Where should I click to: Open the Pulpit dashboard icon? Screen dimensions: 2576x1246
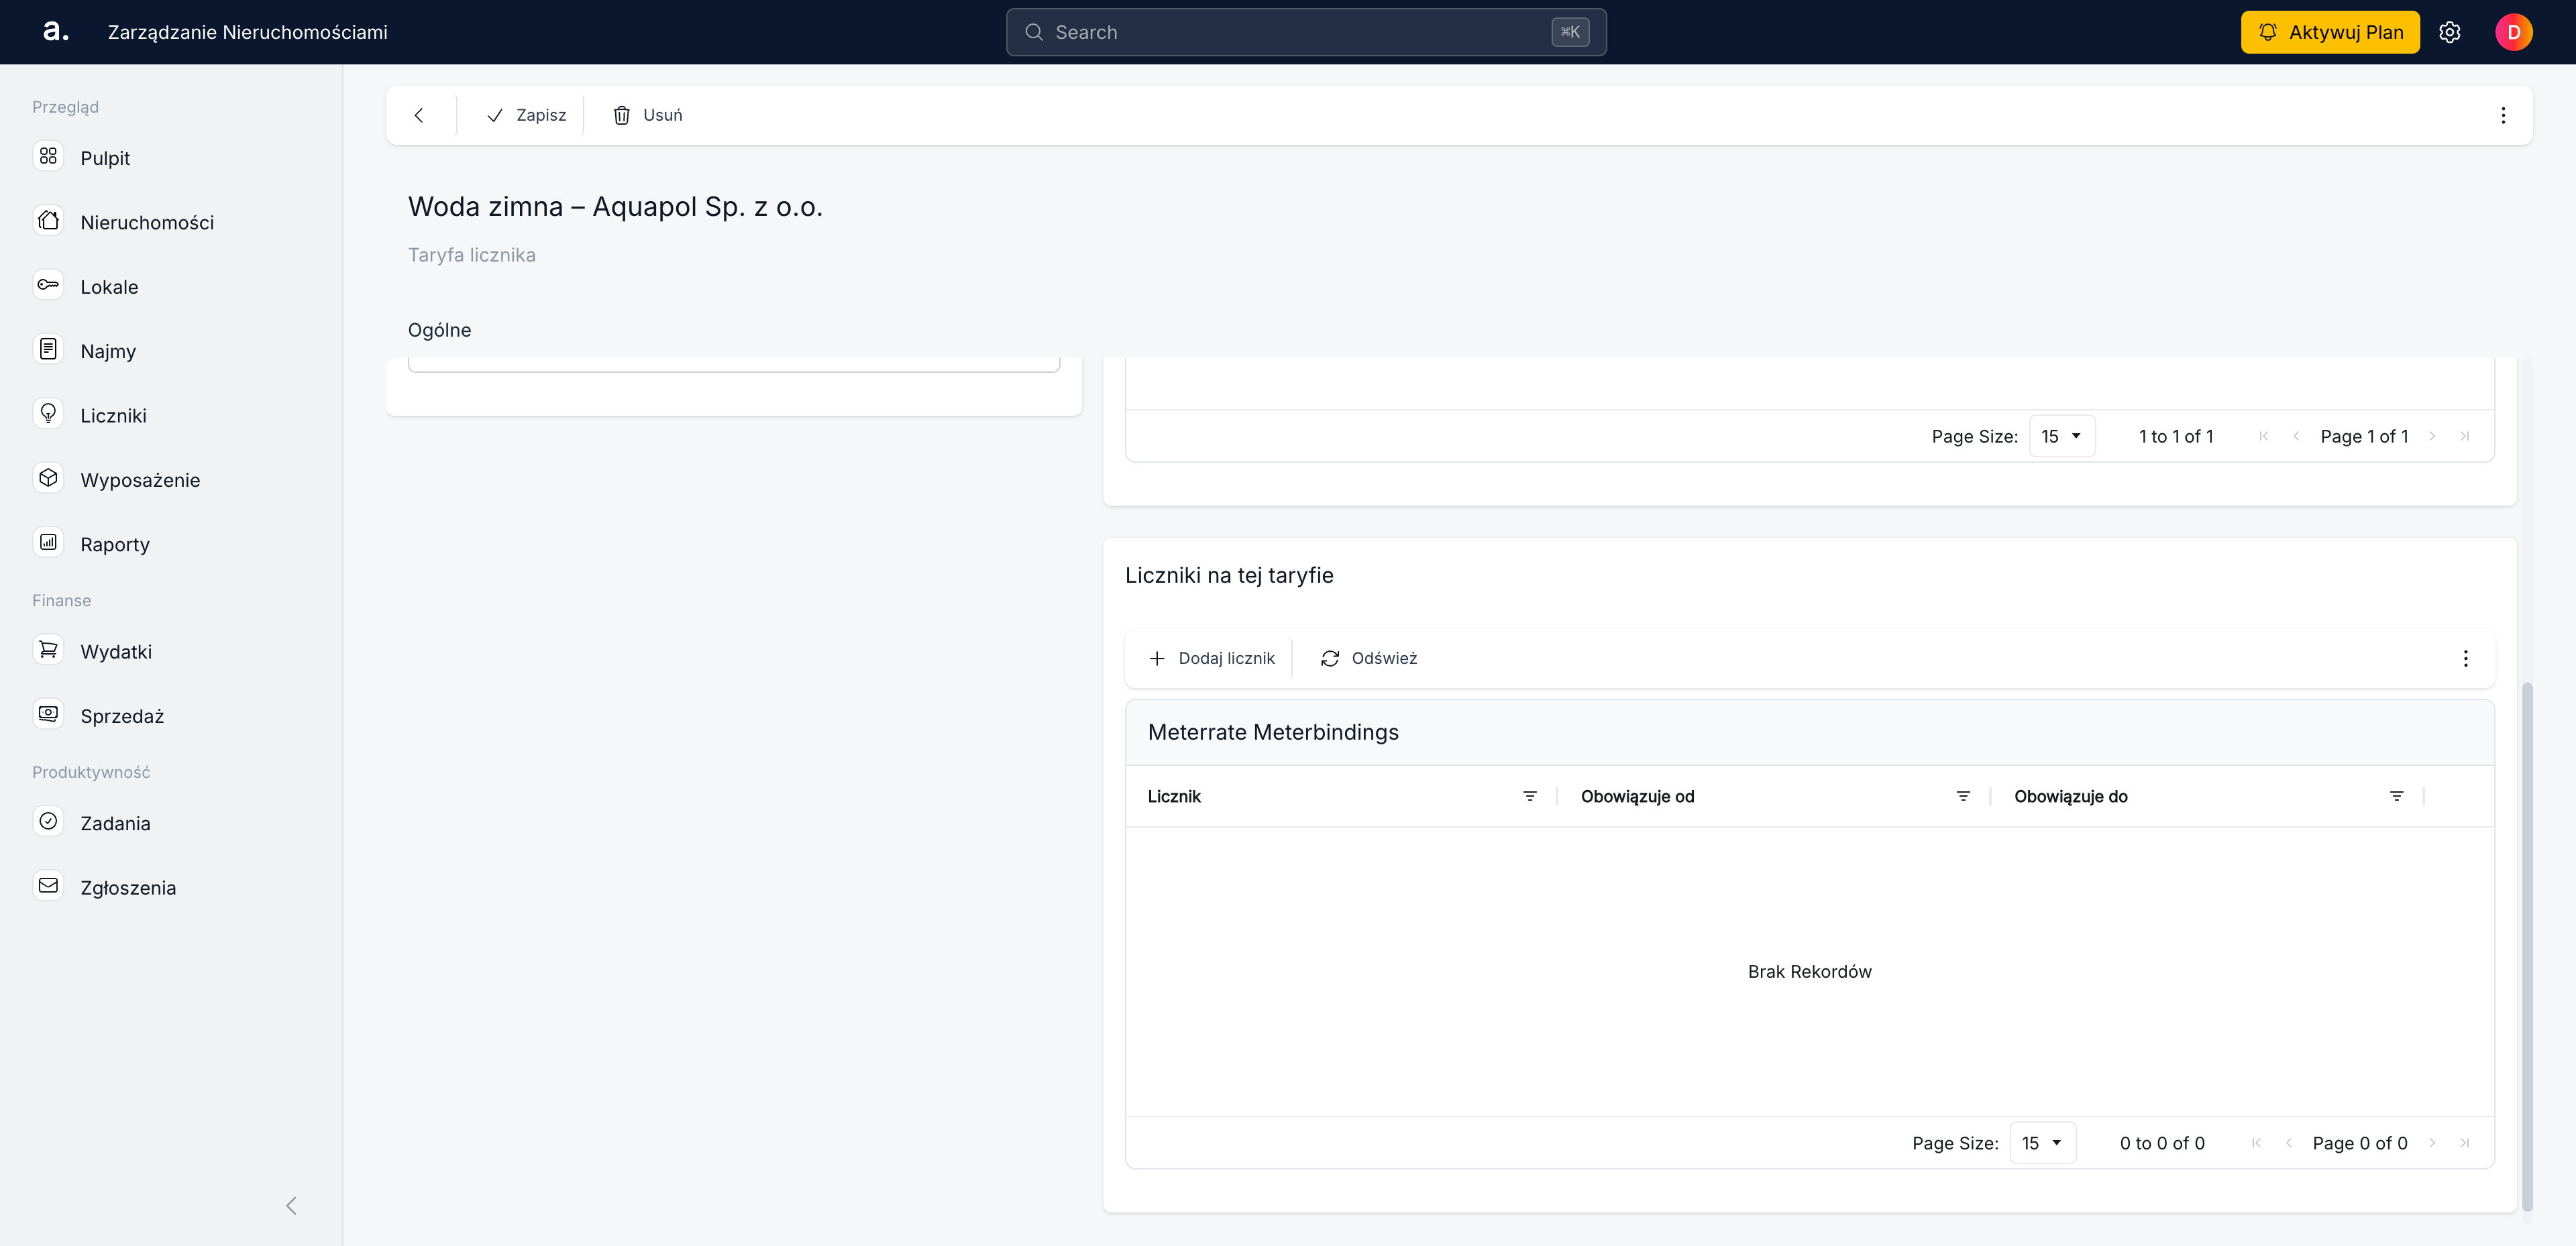[48, 157]
